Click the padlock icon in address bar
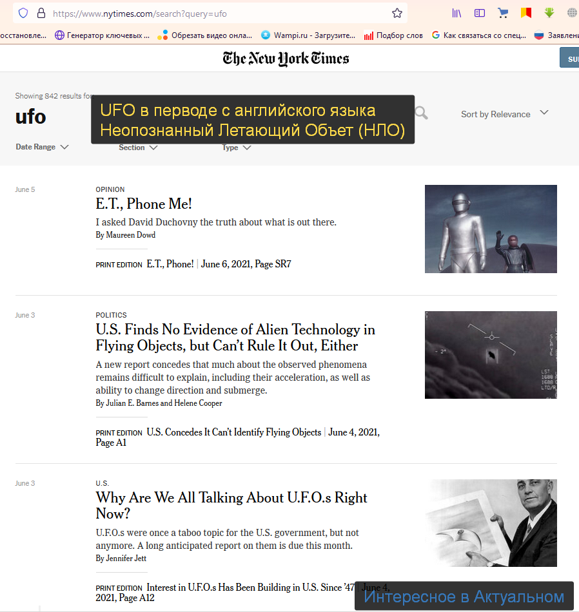This screenshot has height=612, width=579. point(41,13)
